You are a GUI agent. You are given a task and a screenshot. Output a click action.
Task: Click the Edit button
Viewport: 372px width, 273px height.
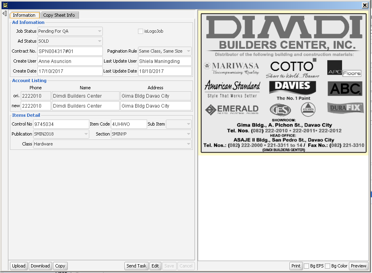click(x=155, y=266)
